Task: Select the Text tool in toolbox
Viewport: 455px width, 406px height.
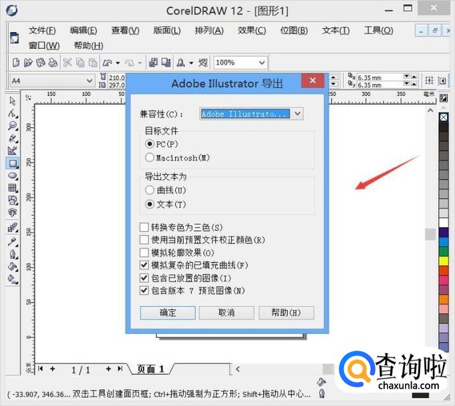Action: click(13, 213)
